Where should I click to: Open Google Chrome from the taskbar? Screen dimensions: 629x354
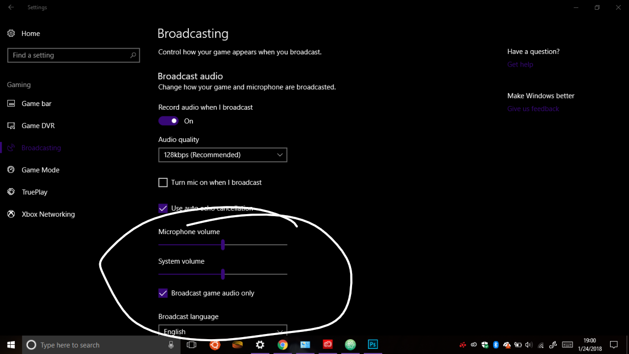[283, 345]
